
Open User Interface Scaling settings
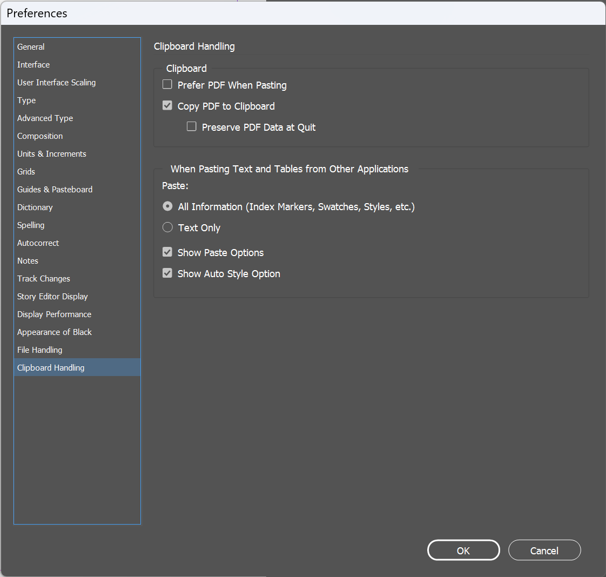tap(56, 82)
